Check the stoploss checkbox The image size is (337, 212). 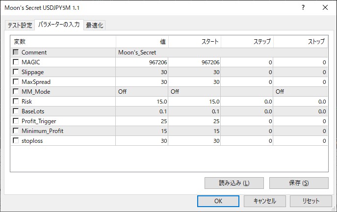pos(16,141)
